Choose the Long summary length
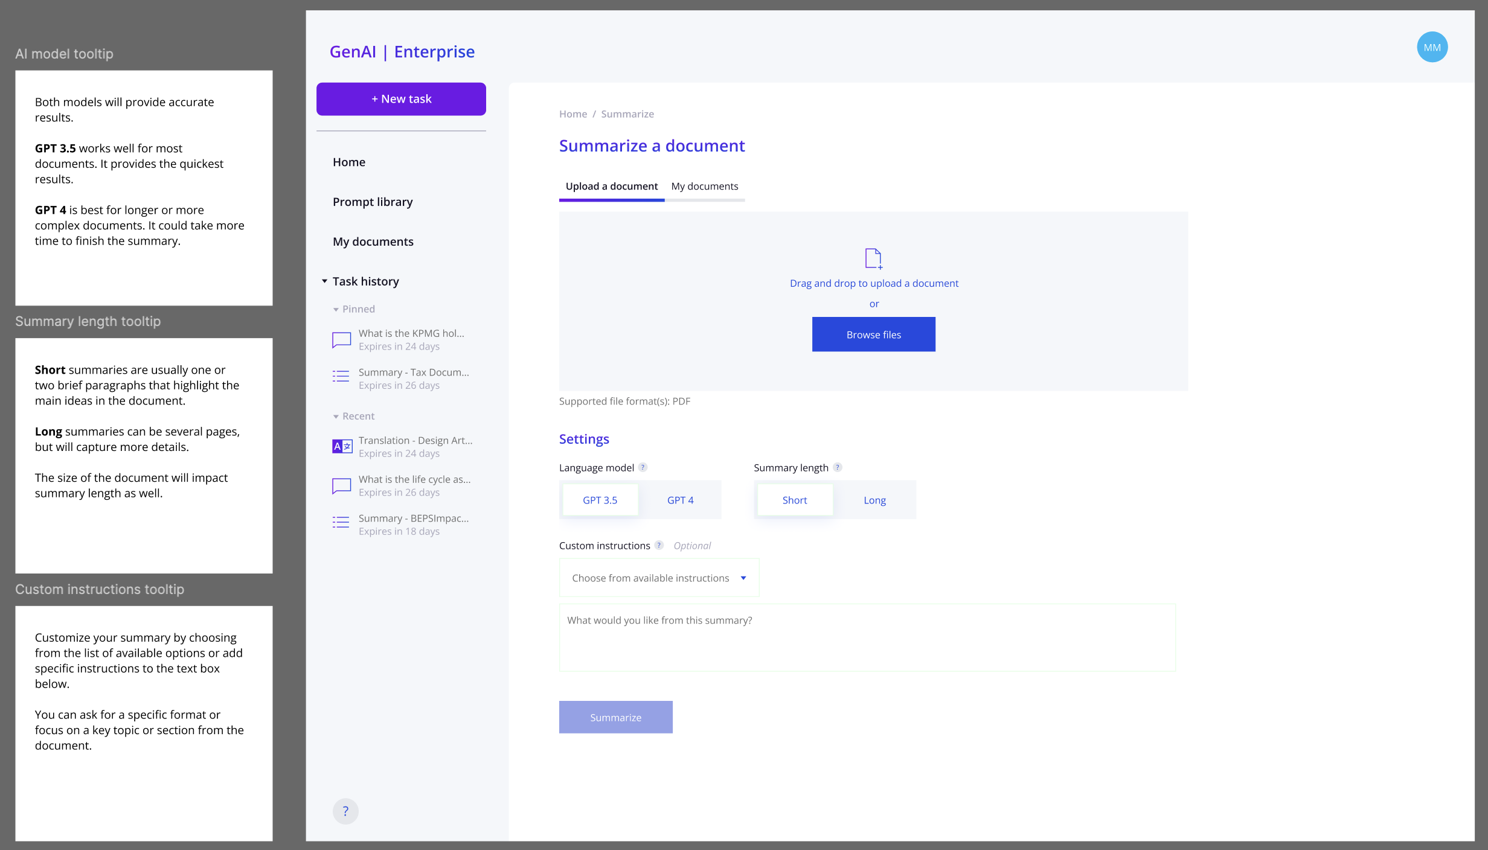1488x850 pixels. 874,500
